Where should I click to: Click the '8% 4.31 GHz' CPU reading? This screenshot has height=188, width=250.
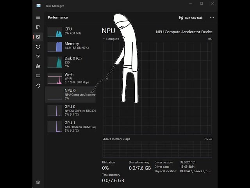pos(73,33)
